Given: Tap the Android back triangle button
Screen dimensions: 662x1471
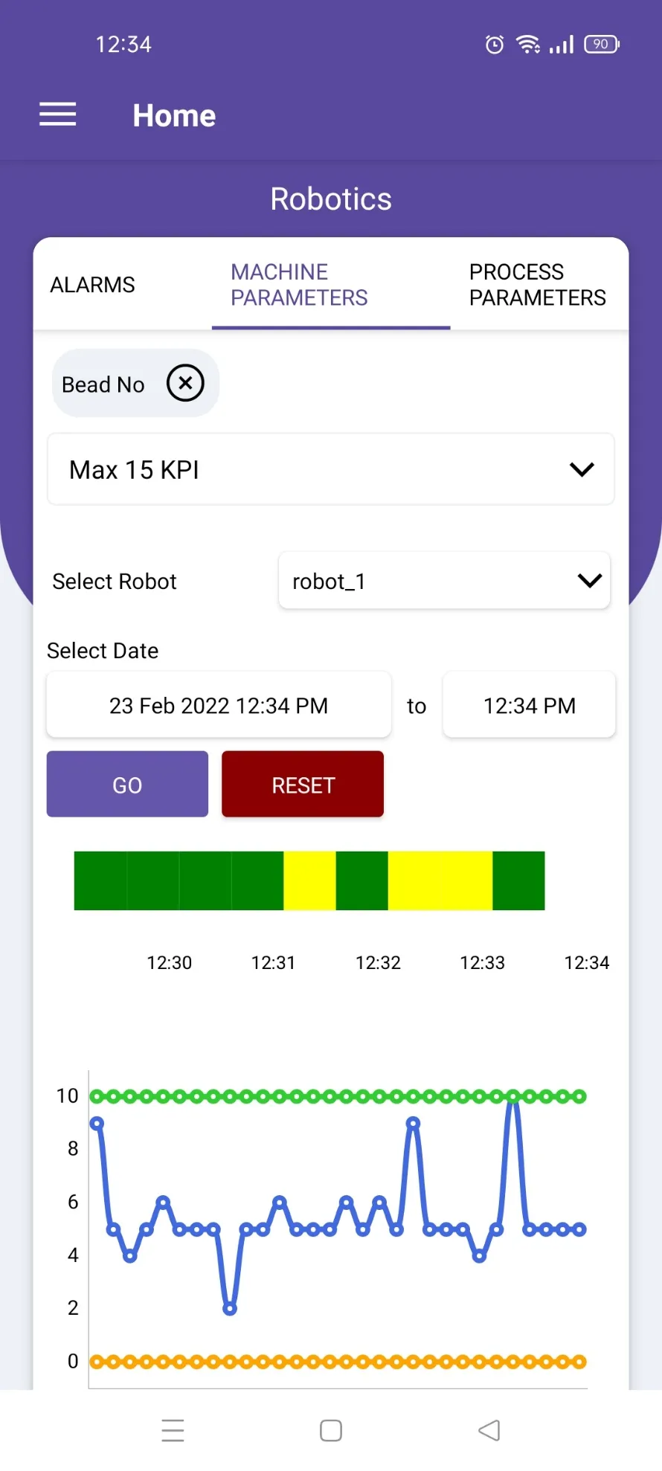Looking at the screenshot, I should click(x=489, y=1429).
